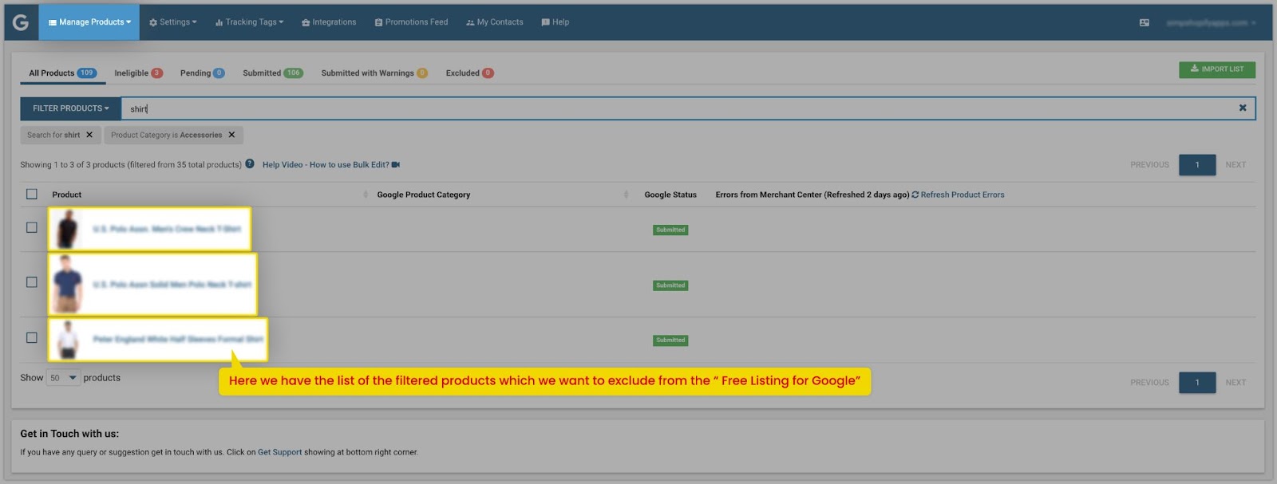Click Refresh Product Errors link
1277x484 pixels.
(x=958, y=195)
